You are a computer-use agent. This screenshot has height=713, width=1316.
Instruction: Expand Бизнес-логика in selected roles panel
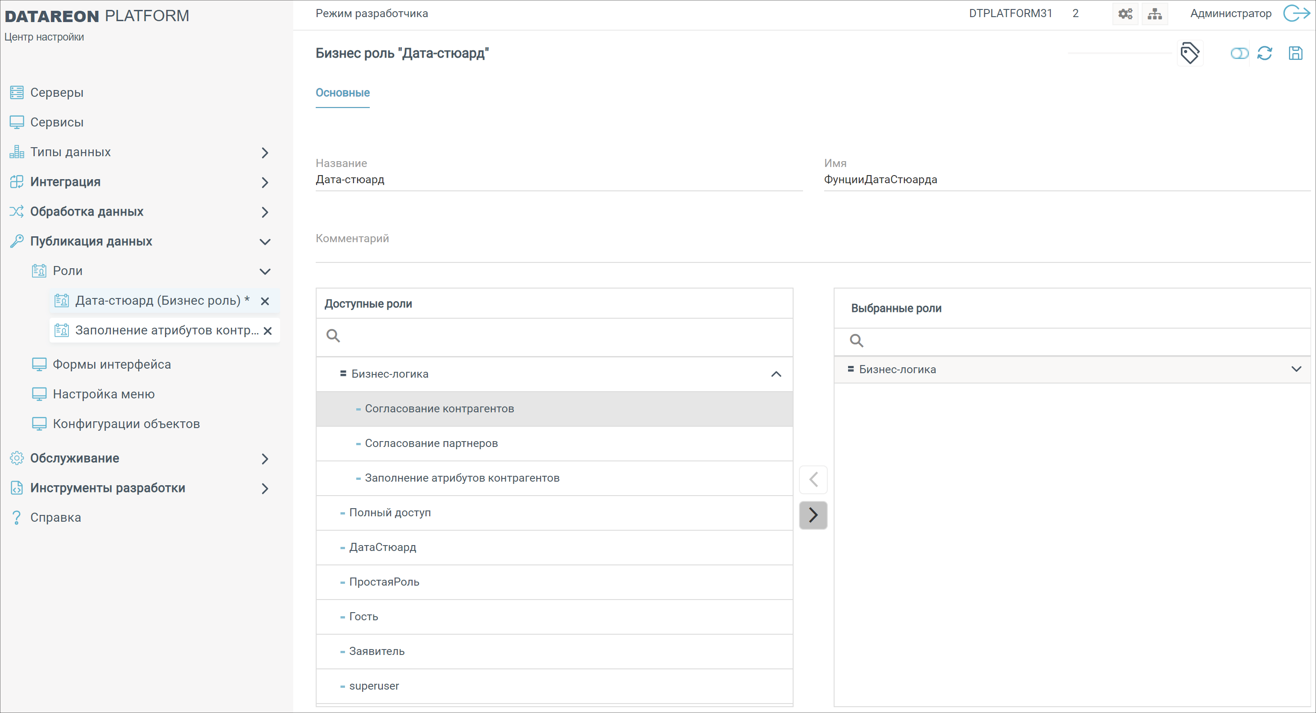point(1296,369)
